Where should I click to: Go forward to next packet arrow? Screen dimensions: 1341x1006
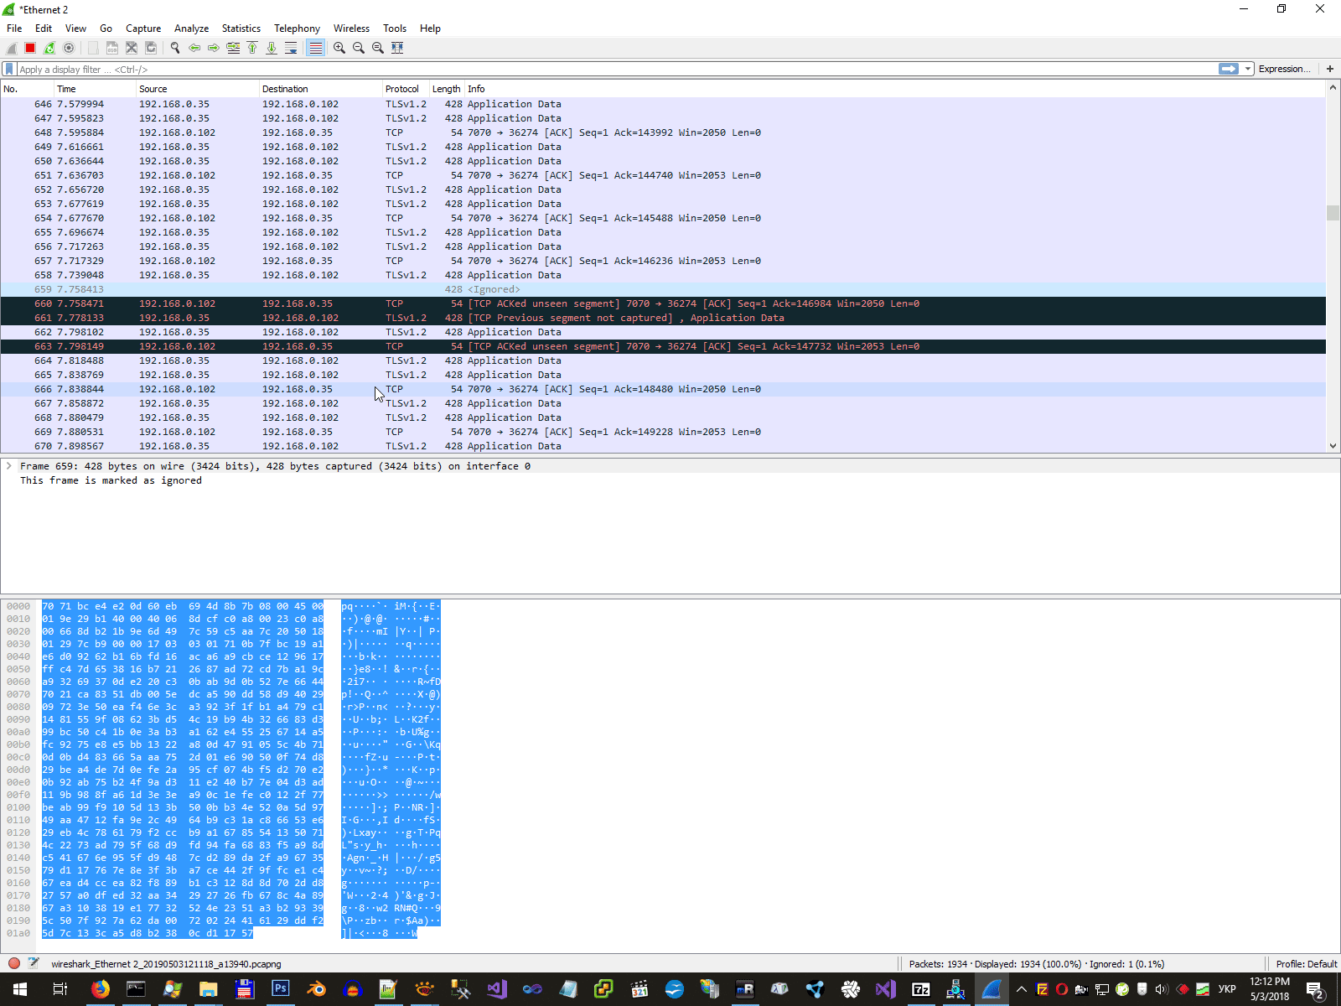click(214, 48)
